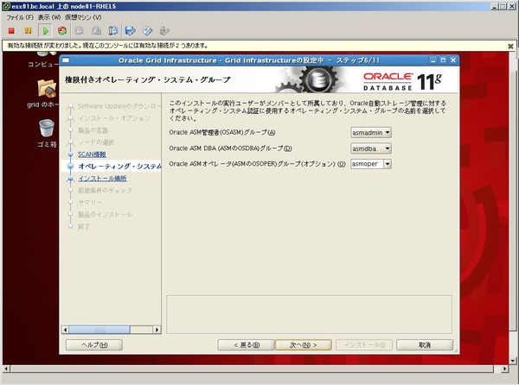Click the take snapshot toolbar icon
Screen dimensions: 519x385
click(79, 31)
